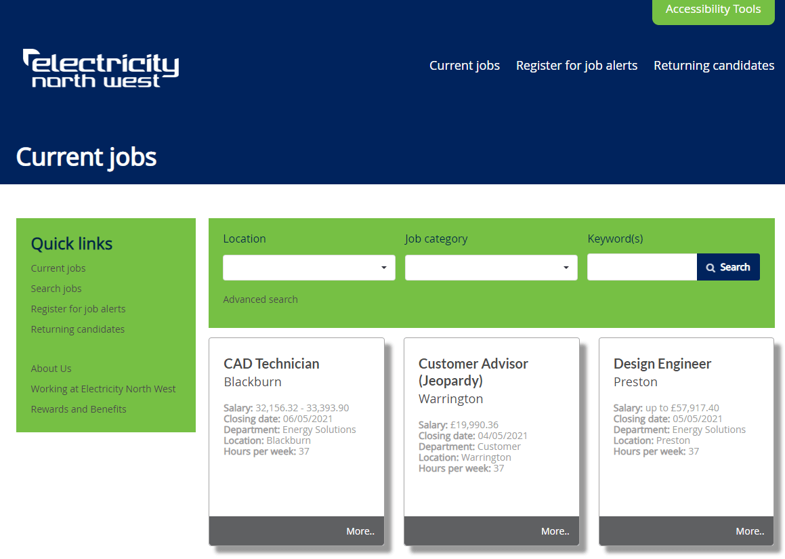Select Search jobs in Quick links

[56, 289]
